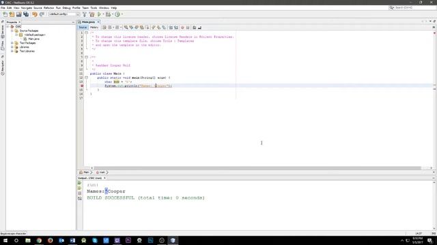Click the Redo toolbar icon

pyautogui.click(x=42, y=14)
